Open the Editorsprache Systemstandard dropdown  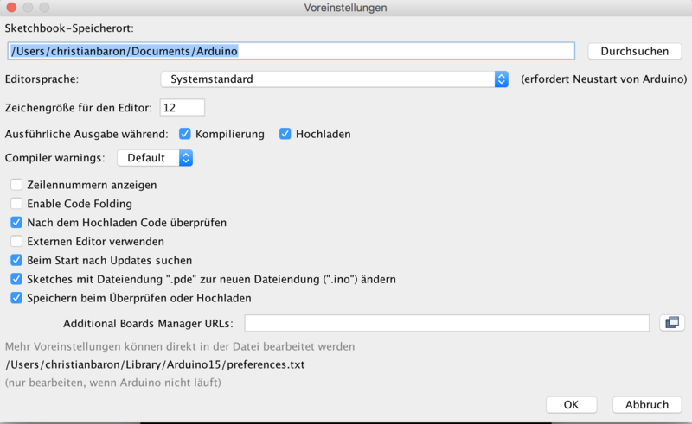(x=334, y=79)
